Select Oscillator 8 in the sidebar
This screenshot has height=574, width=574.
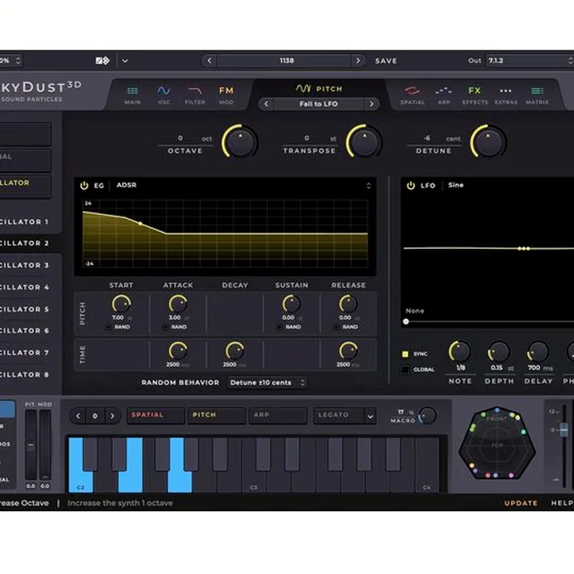click(24, 375)
